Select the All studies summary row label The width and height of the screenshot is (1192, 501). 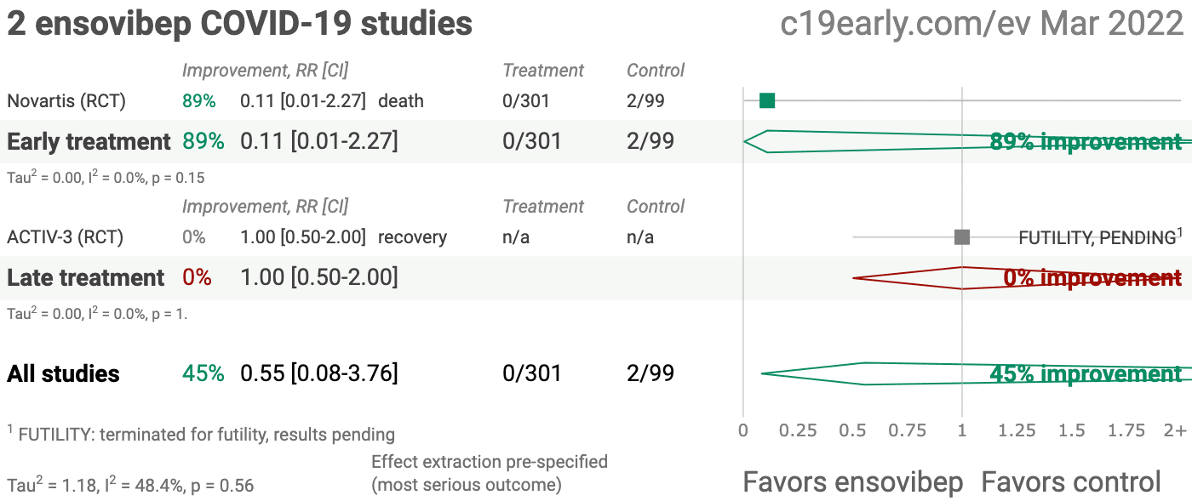click(x=64, y=373)
